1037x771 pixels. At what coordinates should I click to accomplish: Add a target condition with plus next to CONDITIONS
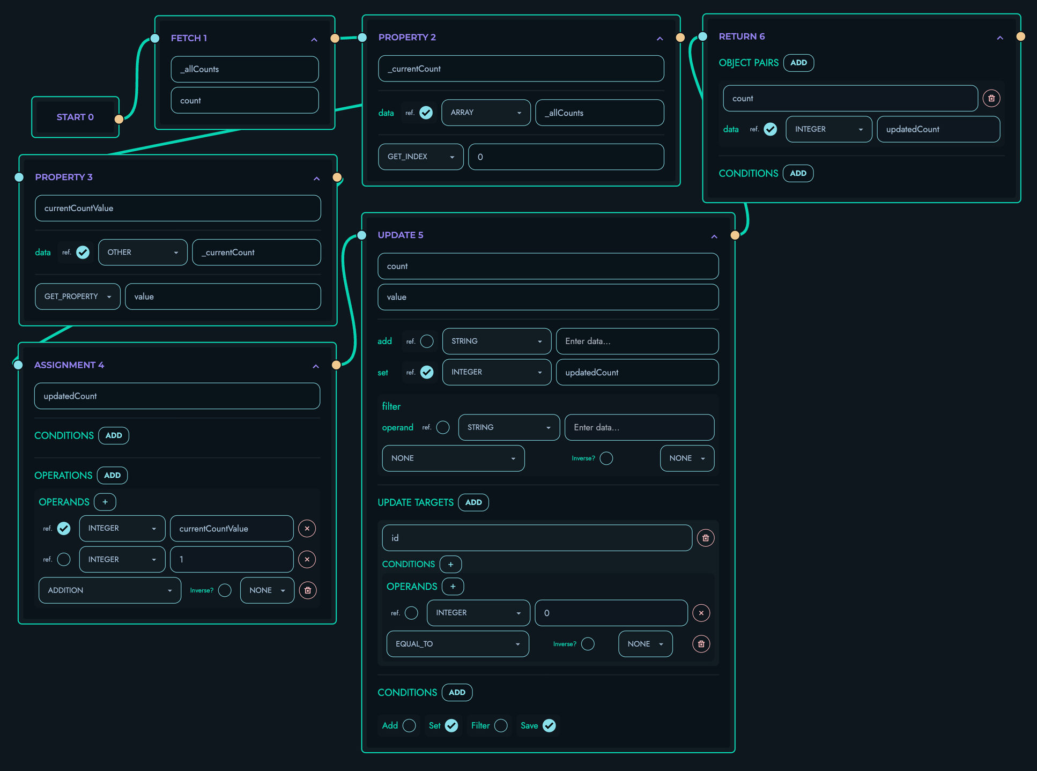pyautogui.click(x=451, y=564)
